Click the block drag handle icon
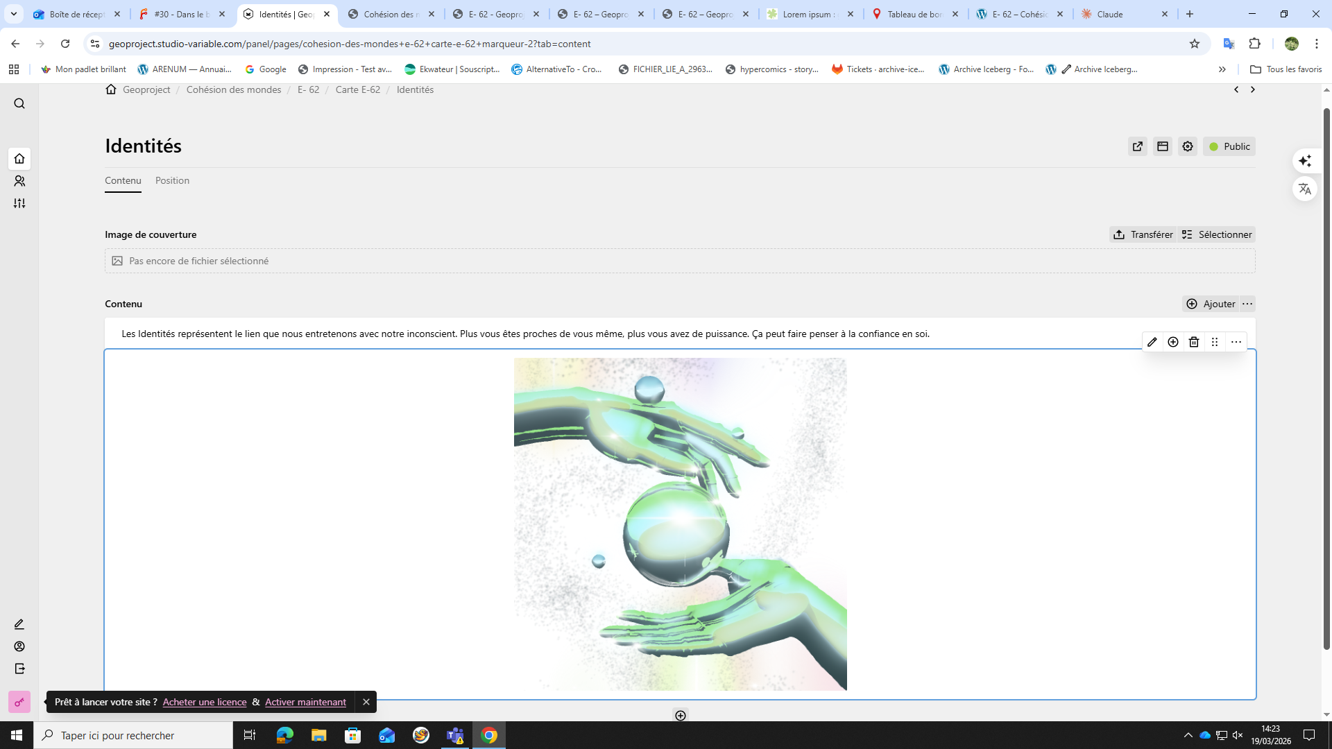The height and width of the screenshot is (749, 1332). (1215, 342)
